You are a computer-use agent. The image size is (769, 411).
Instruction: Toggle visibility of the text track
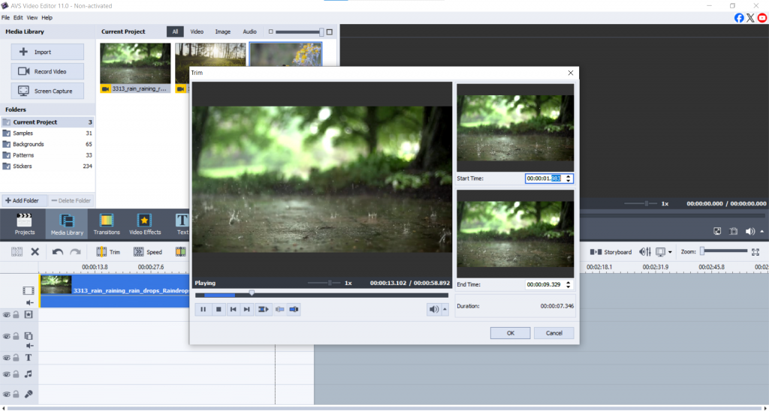click(x=7, y=358)
